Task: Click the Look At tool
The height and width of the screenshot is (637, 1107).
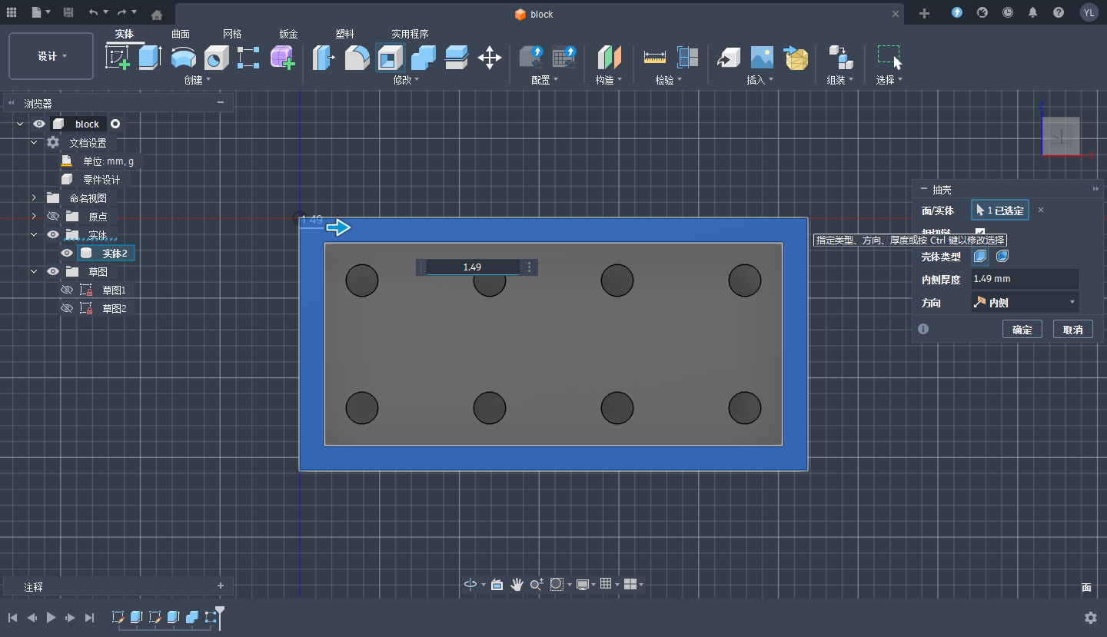Action: (497, 584)
